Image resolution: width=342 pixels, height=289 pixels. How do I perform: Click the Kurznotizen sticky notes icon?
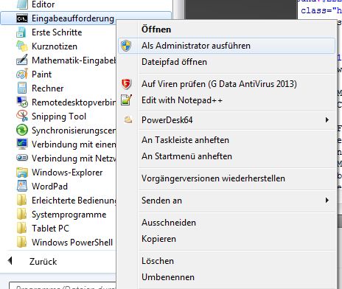tap(22, 46)
